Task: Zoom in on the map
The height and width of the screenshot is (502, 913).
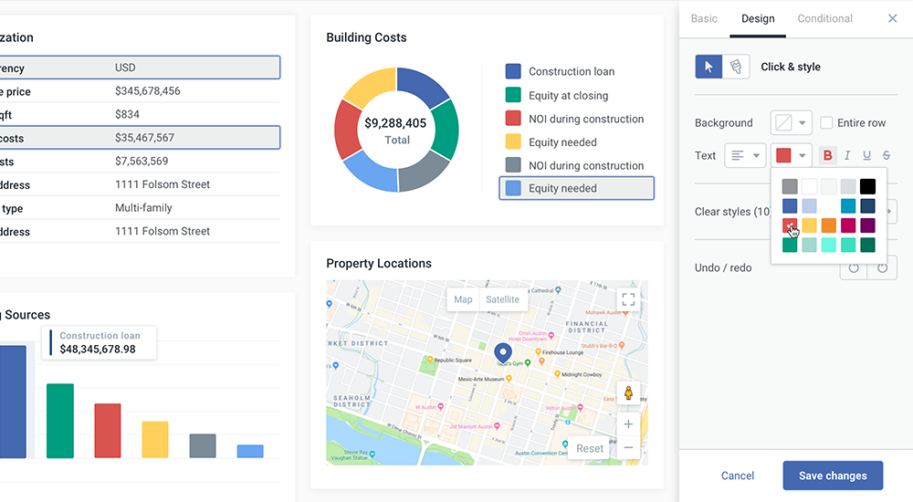Action: (628, 424)
